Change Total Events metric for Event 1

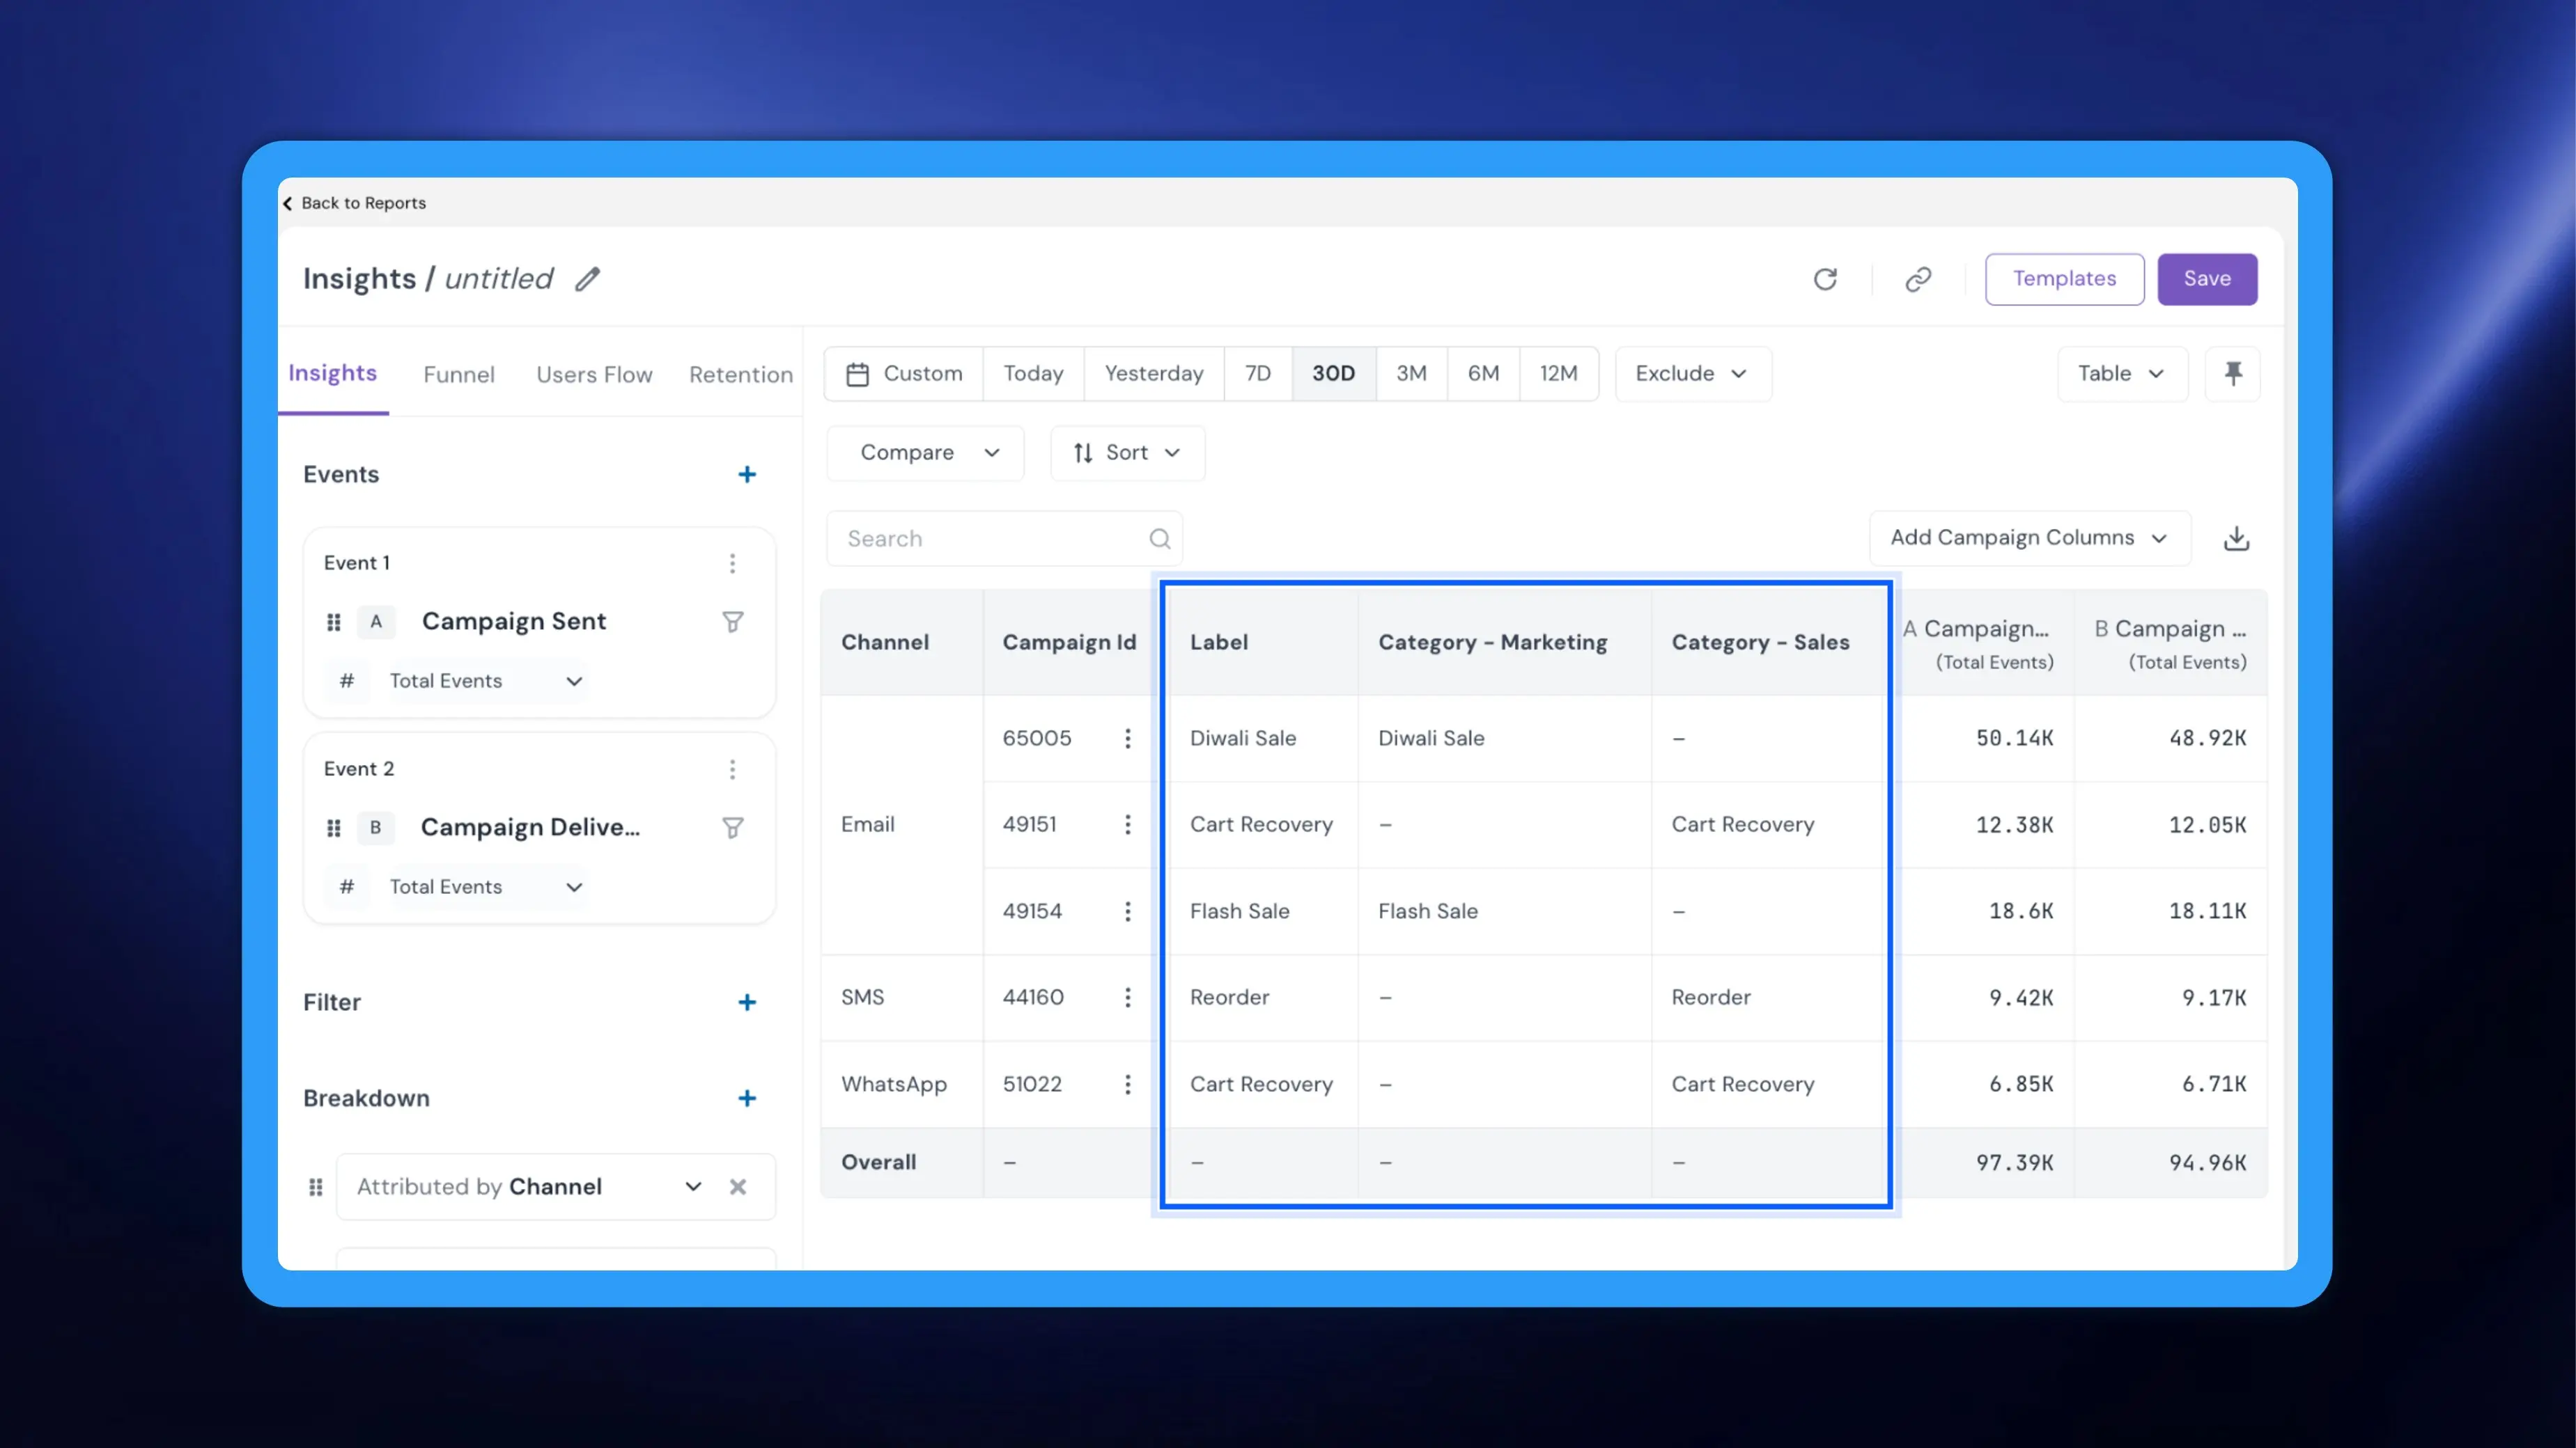click(486, 681)
